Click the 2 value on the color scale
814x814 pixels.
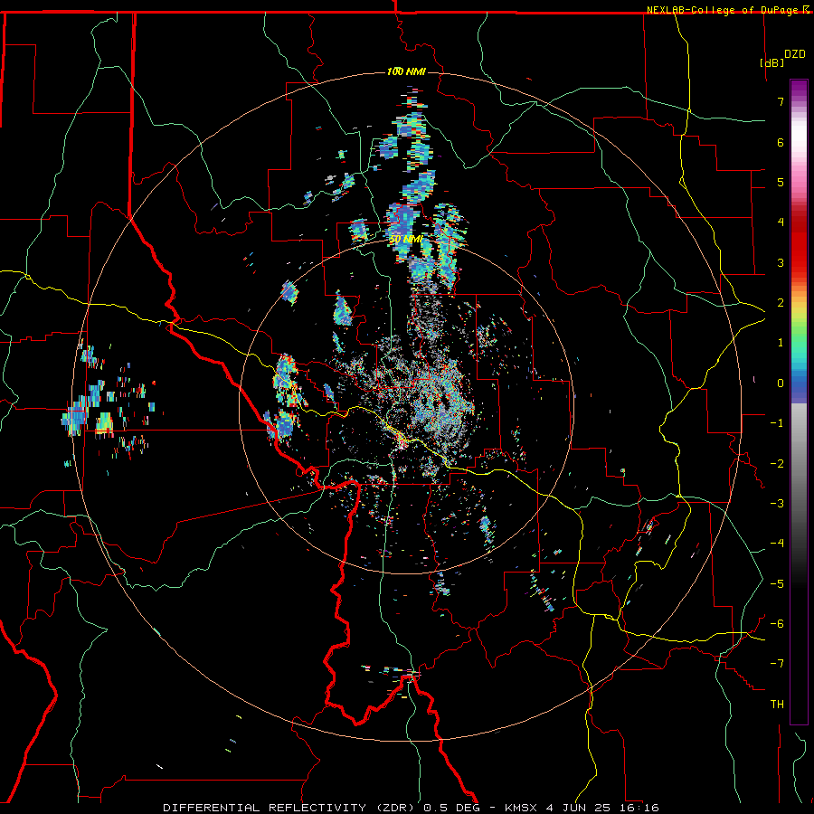point(781,303)
